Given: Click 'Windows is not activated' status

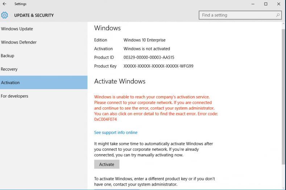Looking at the screenshot, I should [147, 49].
